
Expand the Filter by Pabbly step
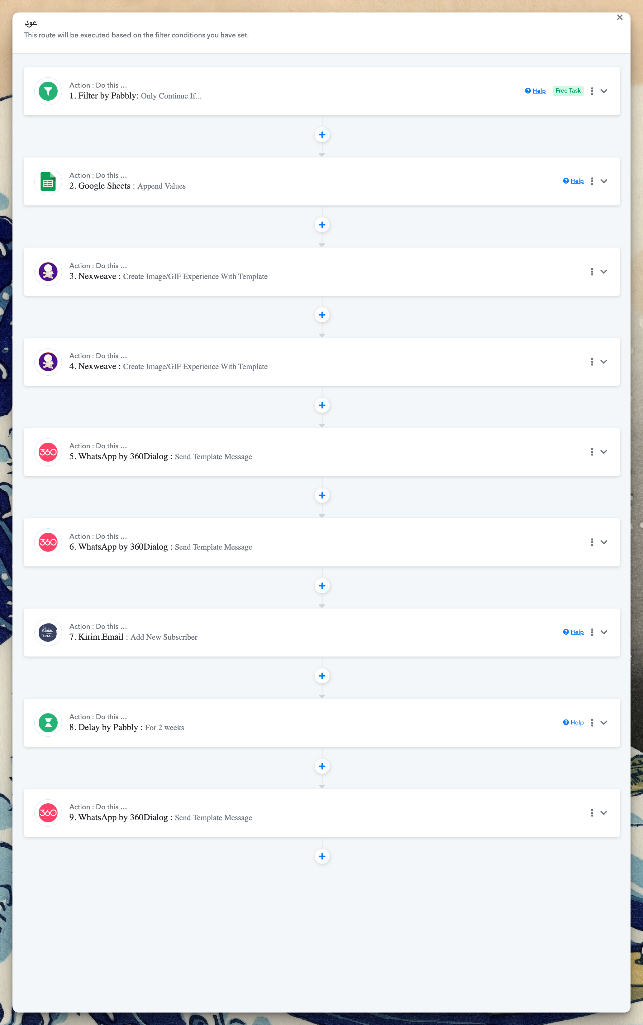pos(604,91)
